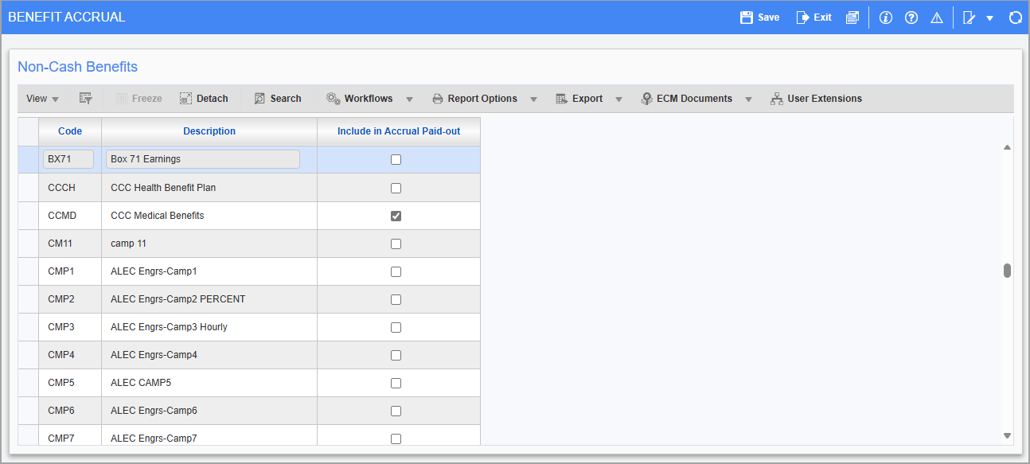Viewport: 1030px width, 464px height.
Task: Click the warning triangle icon
Action: 937,18
